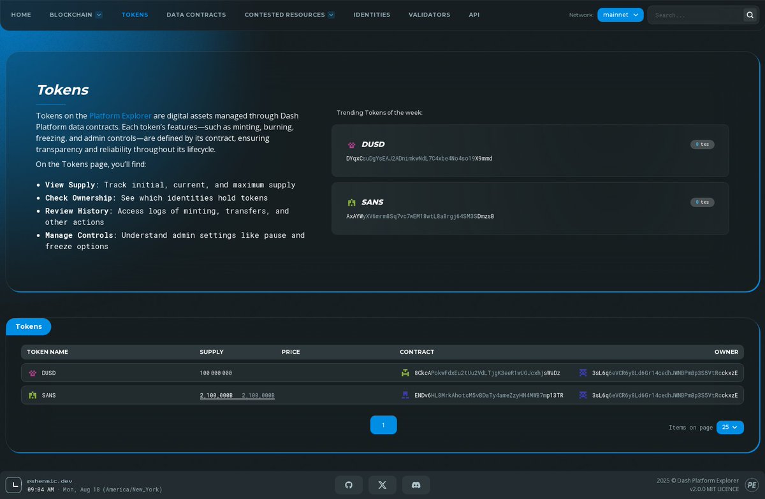Click the v2.0.0 MIT LICENCE footer text
The height and width of the screenshot is (499, 765).
tap(714, 489)
